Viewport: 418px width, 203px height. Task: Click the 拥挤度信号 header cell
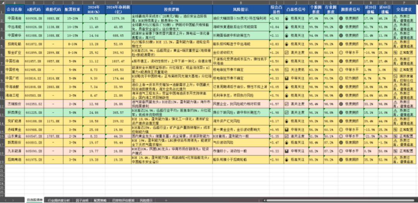pos(350,9)
